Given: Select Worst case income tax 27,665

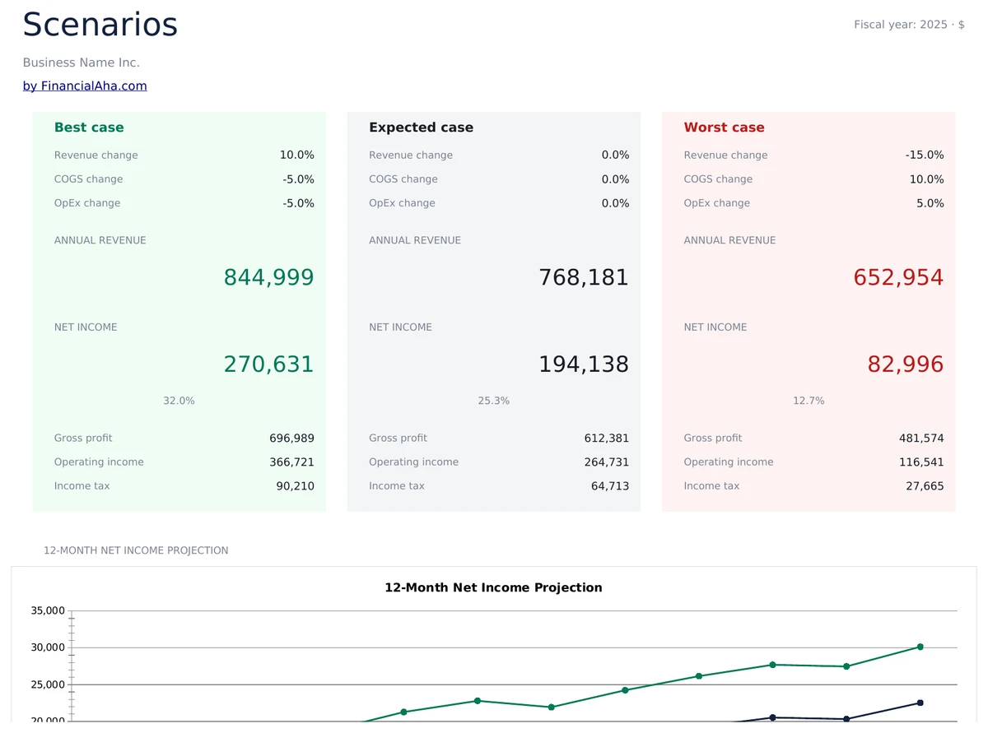Looking at the screenshot, I should pos(925,486).
